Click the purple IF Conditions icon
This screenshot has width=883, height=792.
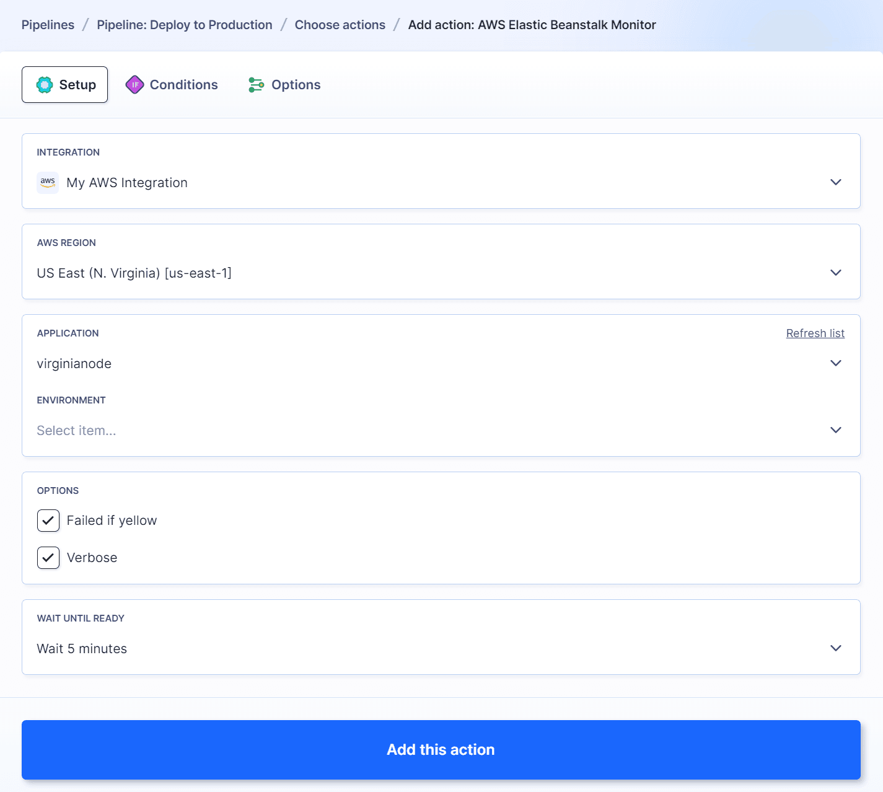coord(134,84)
